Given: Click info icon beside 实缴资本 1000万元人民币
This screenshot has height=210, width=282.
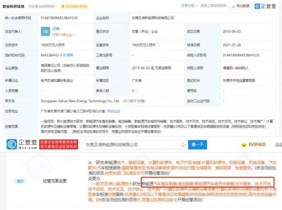Looking at the screenshot, I should pos(158,45).
